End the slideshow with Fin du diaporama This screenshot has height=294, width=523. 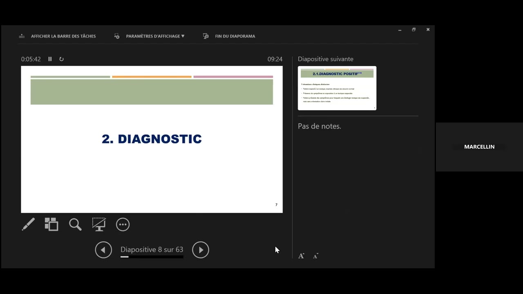pyautogui.click(x=235, y=36)
